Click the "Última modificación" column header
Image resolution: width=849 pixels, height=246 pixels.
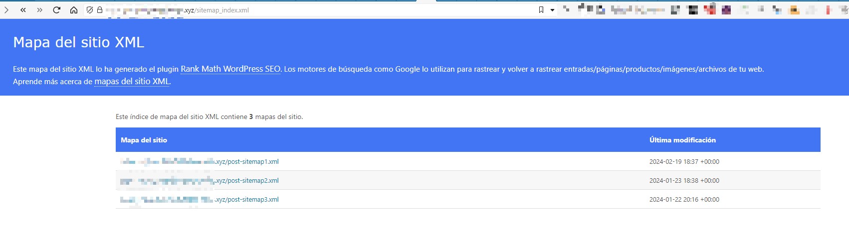pos(682,140)
